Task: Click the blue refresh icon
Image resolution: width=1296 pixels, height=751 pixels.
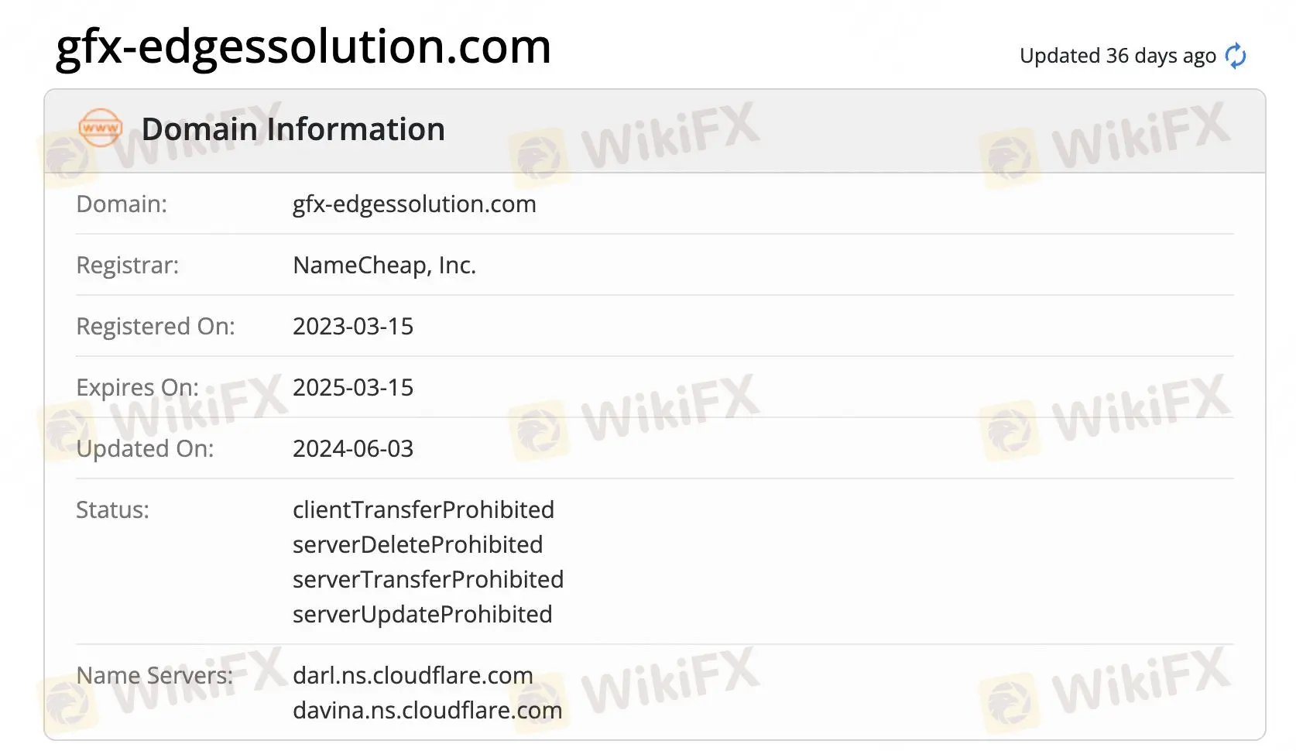Action: coord(1236,56)
